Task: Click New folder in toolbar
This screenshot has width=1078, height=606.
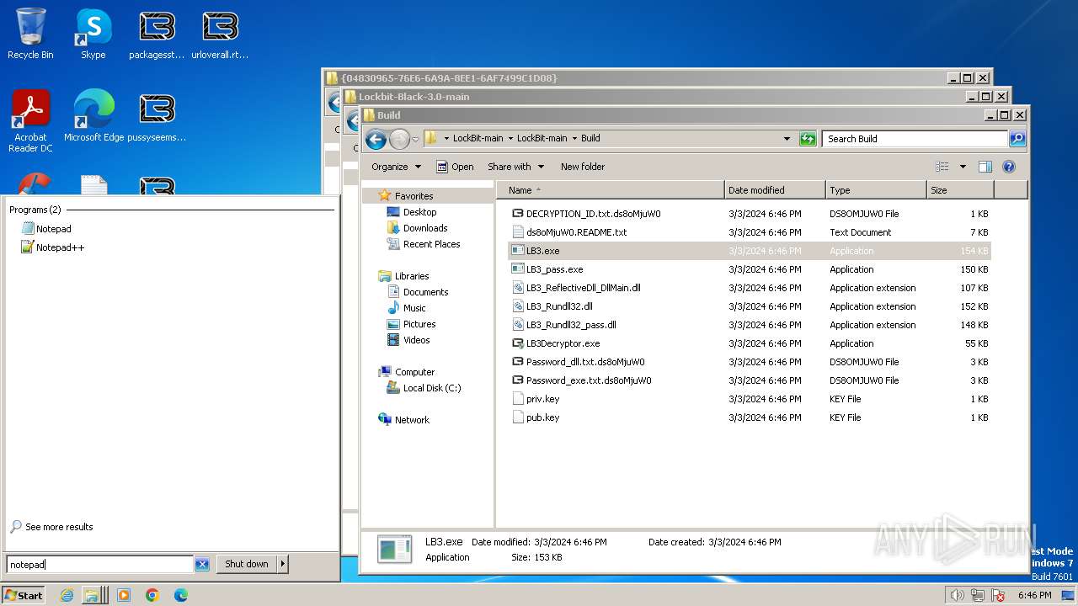Action: (583, 167)
